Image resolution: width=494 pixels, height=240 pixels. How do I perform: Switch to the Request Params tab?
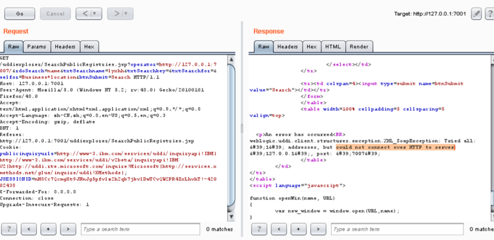click(37, 47)
